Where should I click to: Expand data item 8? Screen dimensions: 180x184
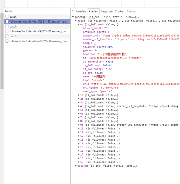click(x=79, y=121)
